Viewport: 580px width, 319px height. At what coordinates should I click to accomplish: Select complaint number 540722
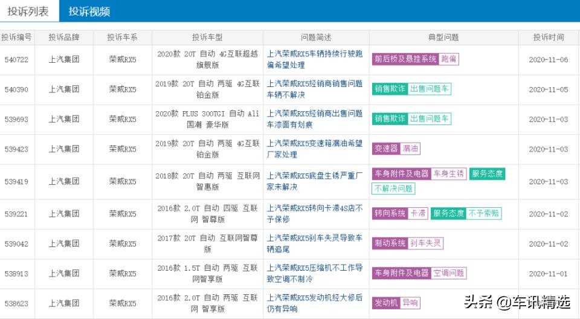(x=16, y=60)
